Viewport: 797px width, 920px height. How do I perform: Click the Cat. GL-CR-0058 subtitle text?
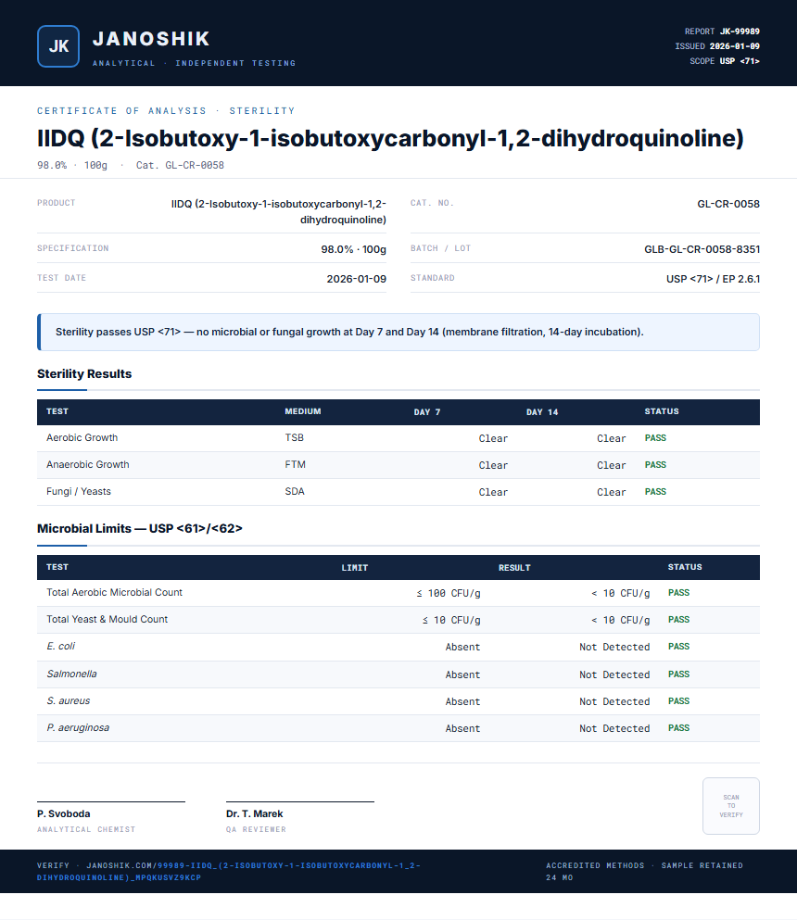[x=180, y=166]
